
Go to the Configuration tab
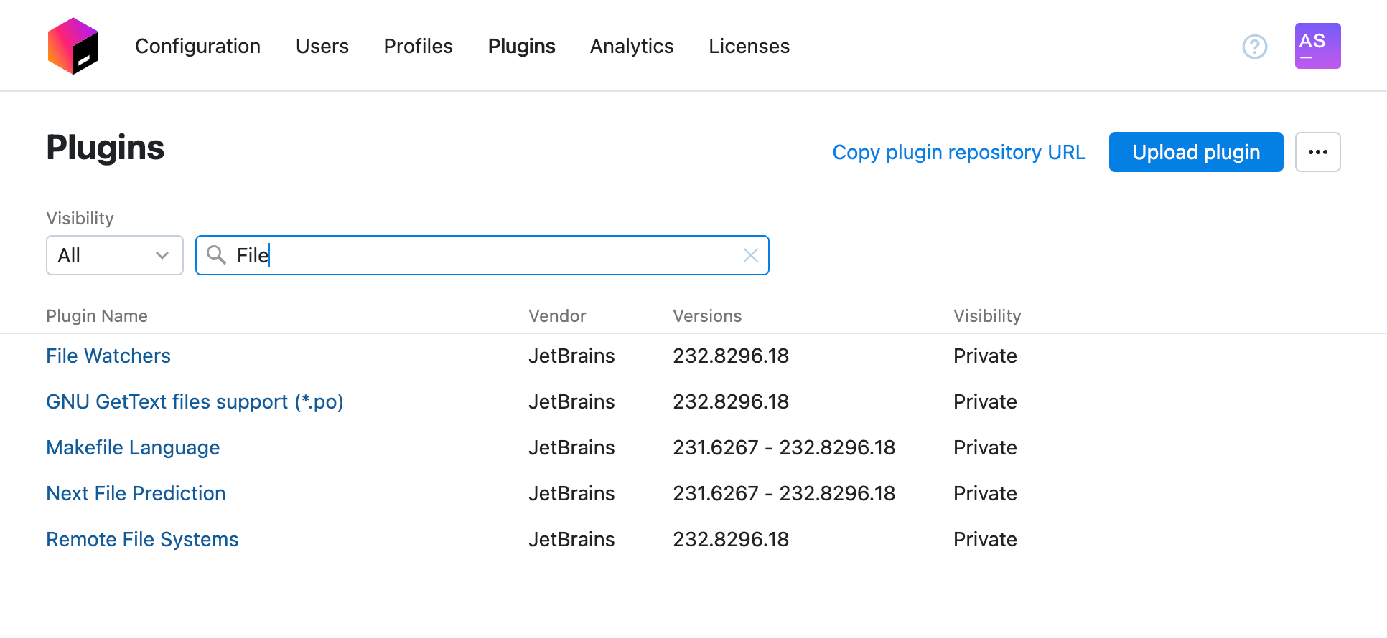(197, 47)
